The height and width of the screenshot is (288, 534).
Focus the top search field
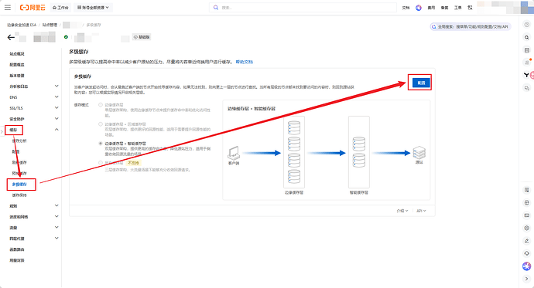[x=303, y=7]
